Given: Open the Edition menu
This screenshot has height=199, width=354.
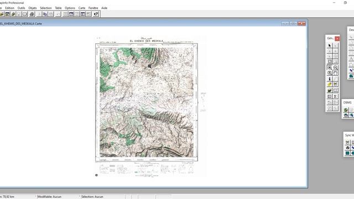Looking at the screenshot, I should coord(10,8).
